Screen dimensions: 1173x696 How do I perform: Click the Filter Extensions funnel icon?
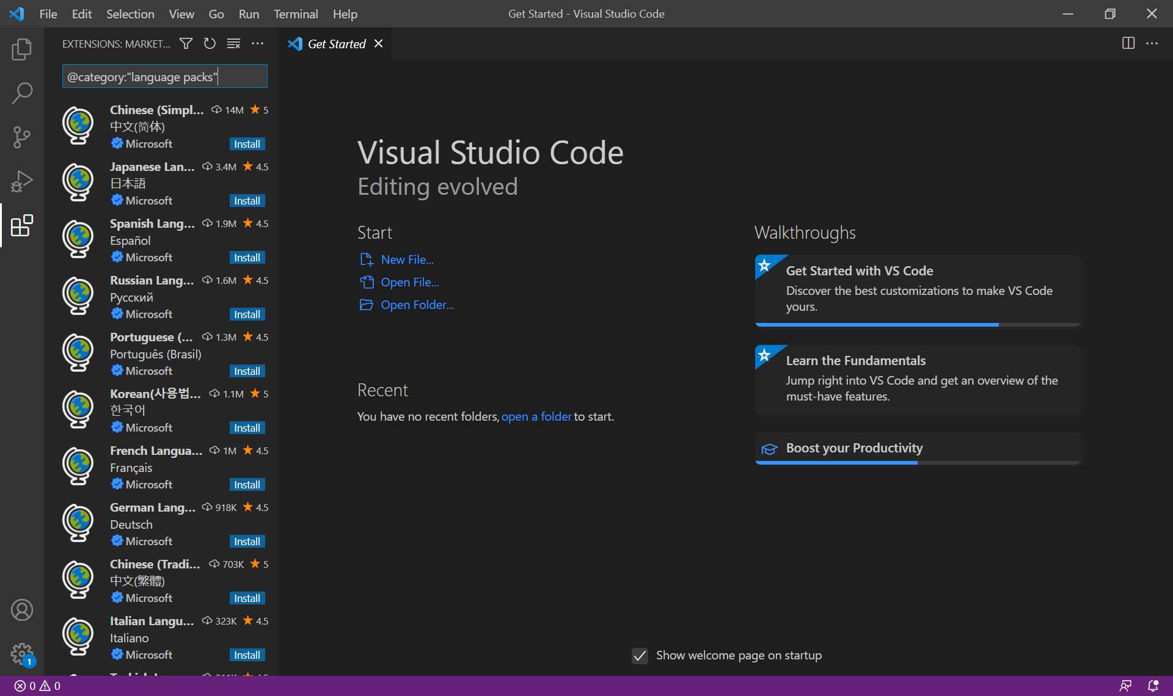186,43
